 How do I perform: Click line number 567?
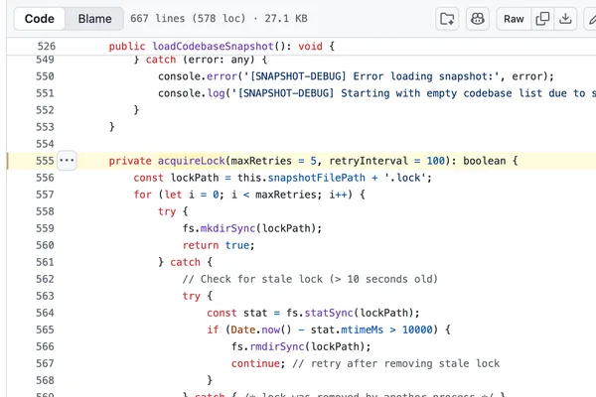(45, 363)
